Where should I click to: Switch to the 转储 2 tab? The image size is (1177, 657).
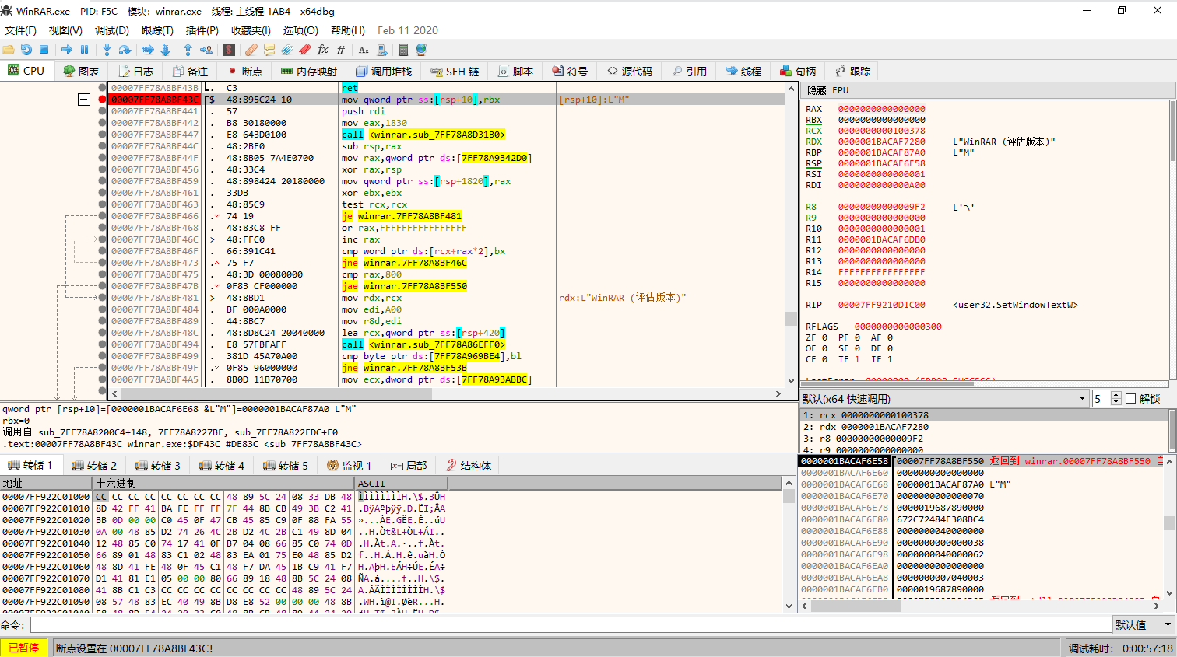(94, 465)
